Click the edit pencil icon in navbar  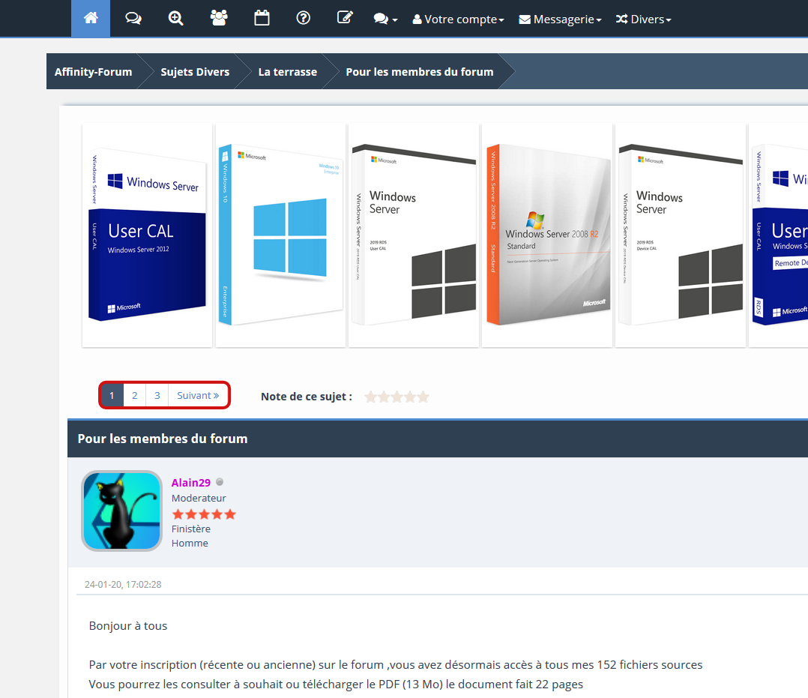(x=345, y=18)
